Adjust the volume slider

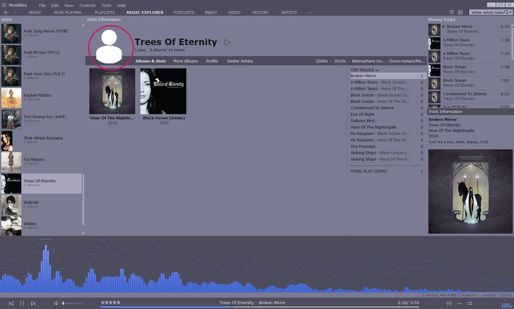click(x=71, y=303)
